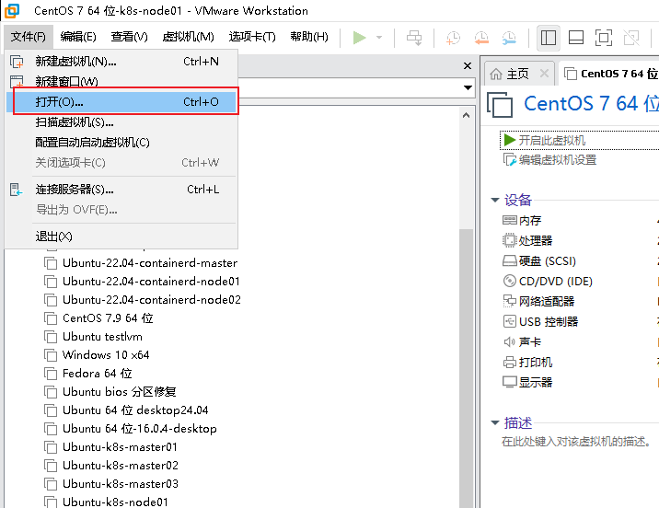Screen dimensions: 659x508
Task: Select Ubuntu 64 位-16.0.4-desktop VM
Action: pos(131,429)
